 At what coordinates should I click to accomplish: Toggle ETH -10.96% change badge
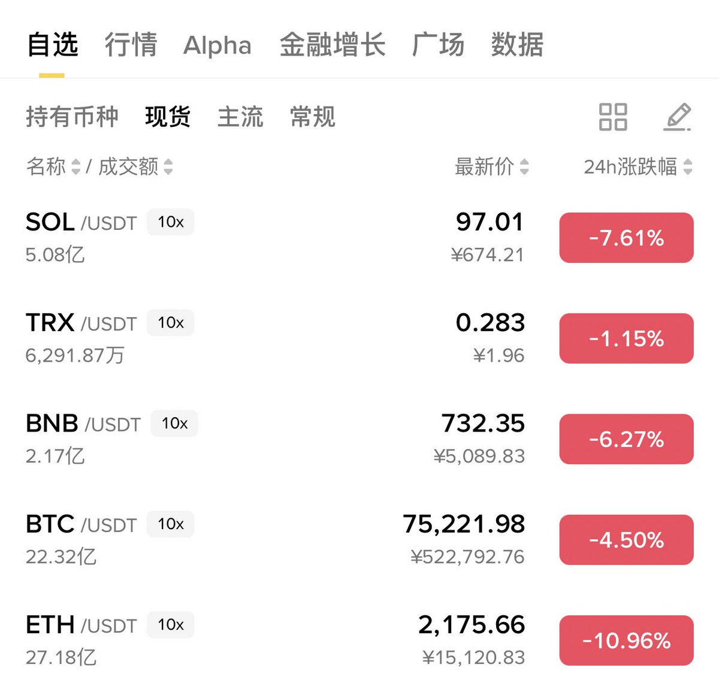click(626, 640)
